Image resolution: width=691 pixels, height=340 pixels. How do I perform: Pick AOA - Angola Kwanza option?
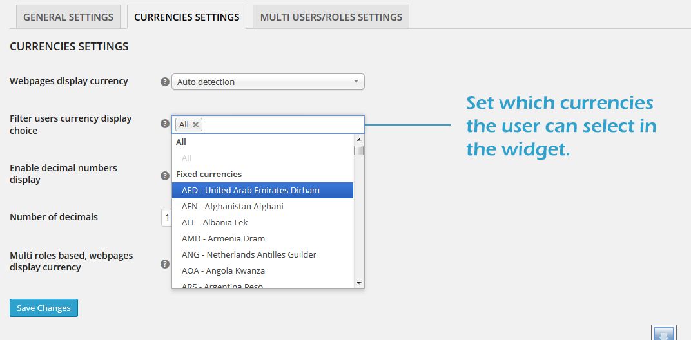262,270
